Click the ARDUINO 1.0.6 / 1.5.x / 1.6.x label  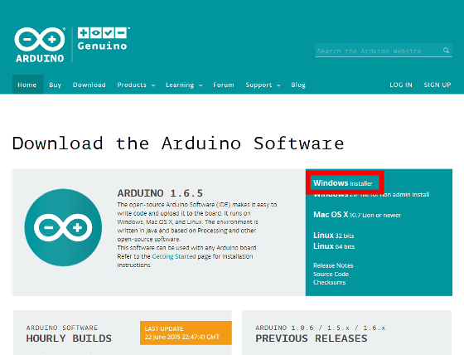click(320, 328)
